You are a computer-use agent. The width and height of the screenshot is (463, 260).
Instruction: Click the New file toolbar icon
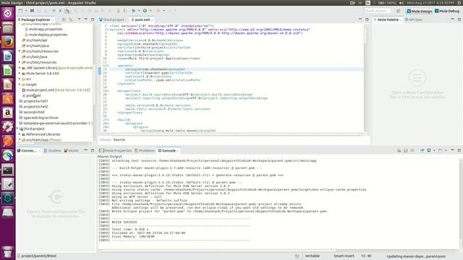20,11
